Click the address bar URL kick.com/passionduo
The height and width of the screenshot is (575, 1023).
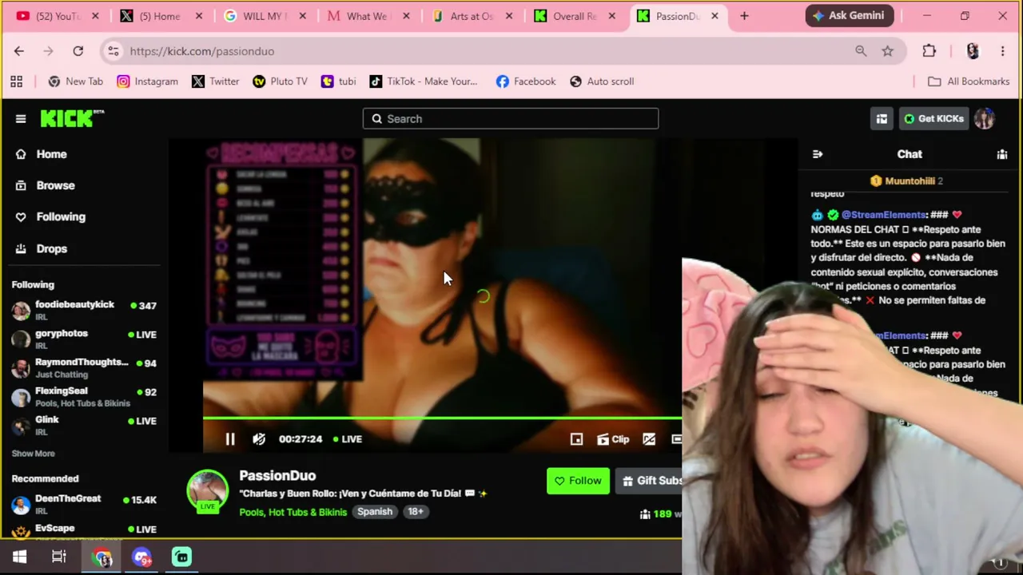tap(202, 51)
